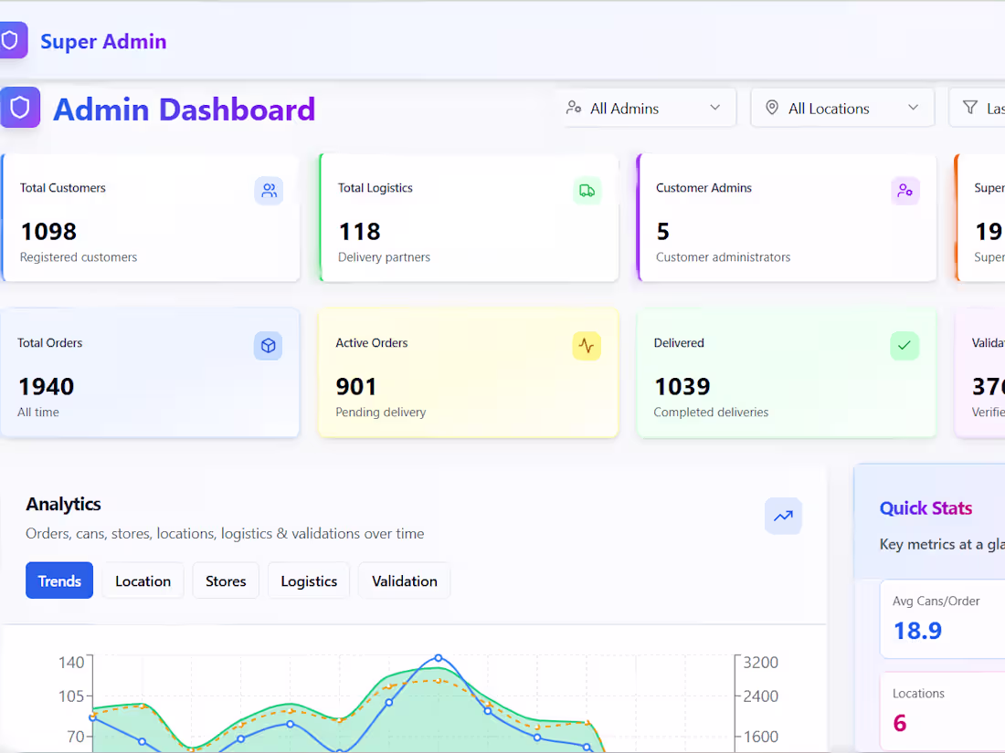Click the Logistics filter button
The width and height of the screenshot is (1005, 753).
[x=308, y=580]
